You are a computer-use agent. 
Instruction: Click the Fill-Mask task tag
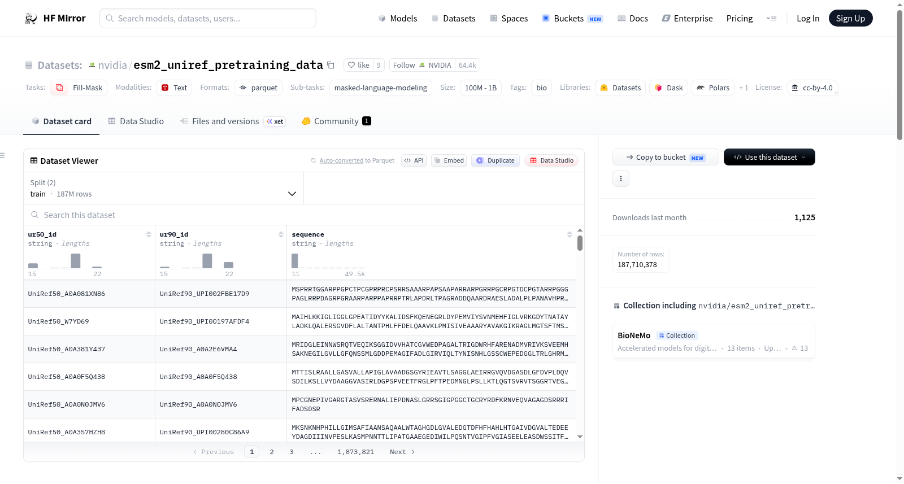pos(79,88)
